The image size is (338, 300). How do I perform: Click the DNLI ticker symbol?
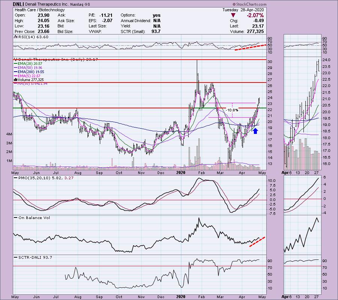(18, 4)
